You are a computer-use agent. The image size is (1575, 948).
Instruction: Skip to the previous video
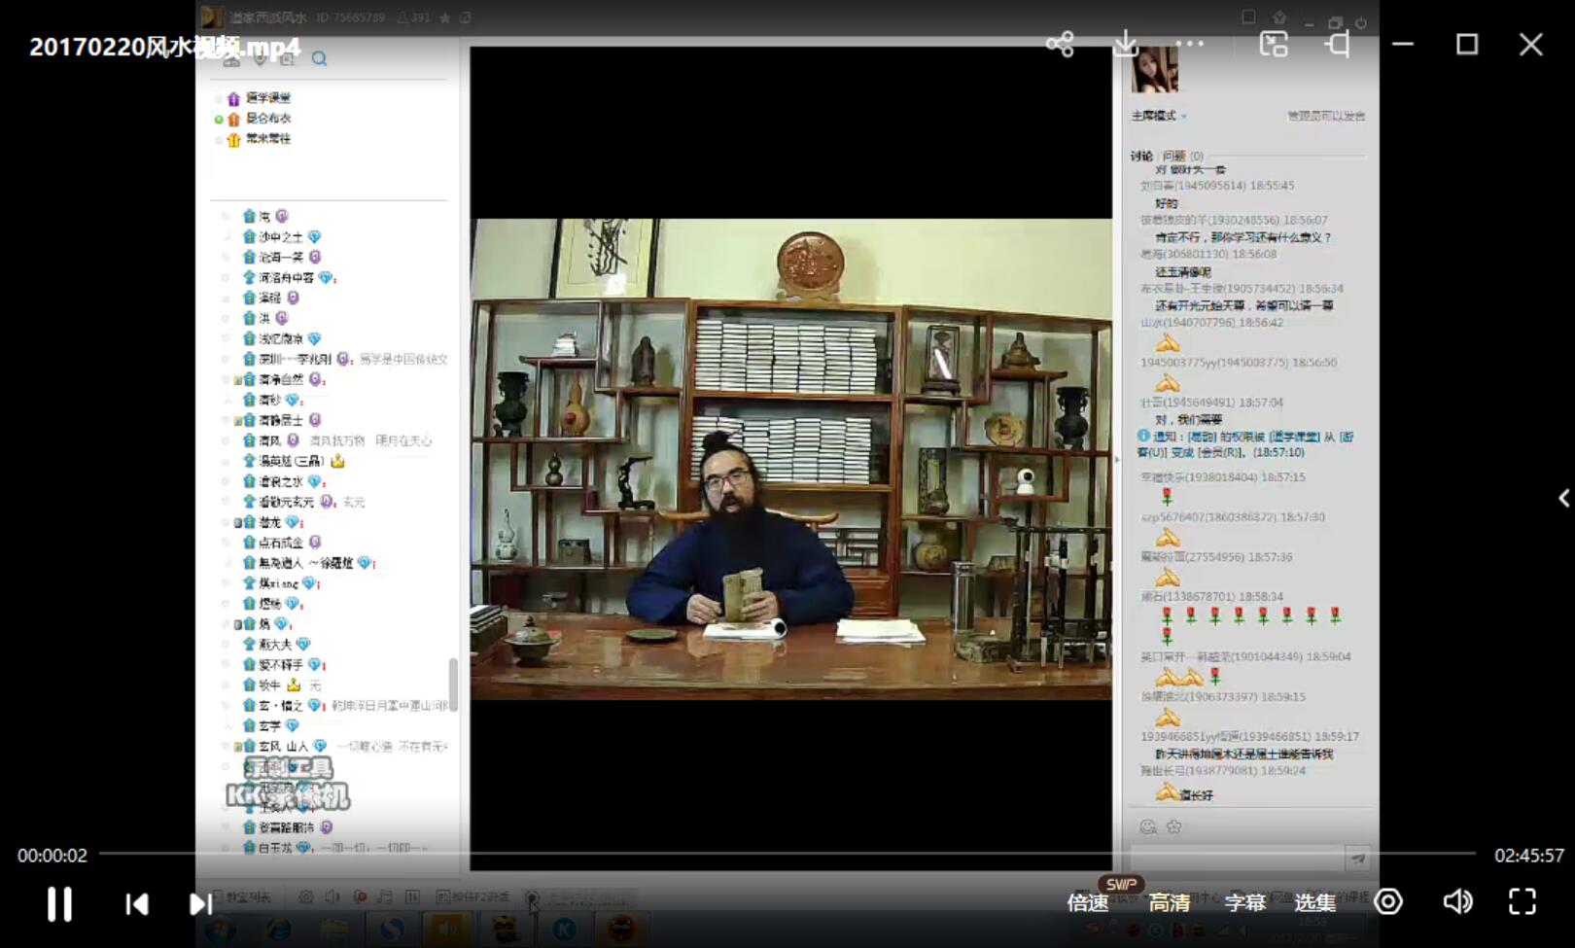[x=137, y=904]
